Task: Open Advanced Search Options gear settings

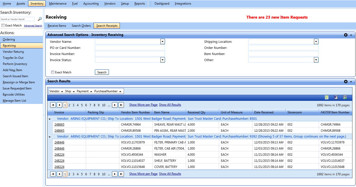Action: point(346,35)
